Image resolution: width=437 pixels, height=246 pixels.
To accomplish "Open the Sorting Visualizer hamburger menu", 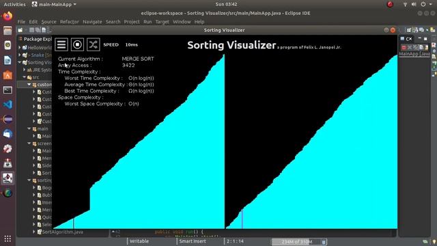I will point(61,44).
